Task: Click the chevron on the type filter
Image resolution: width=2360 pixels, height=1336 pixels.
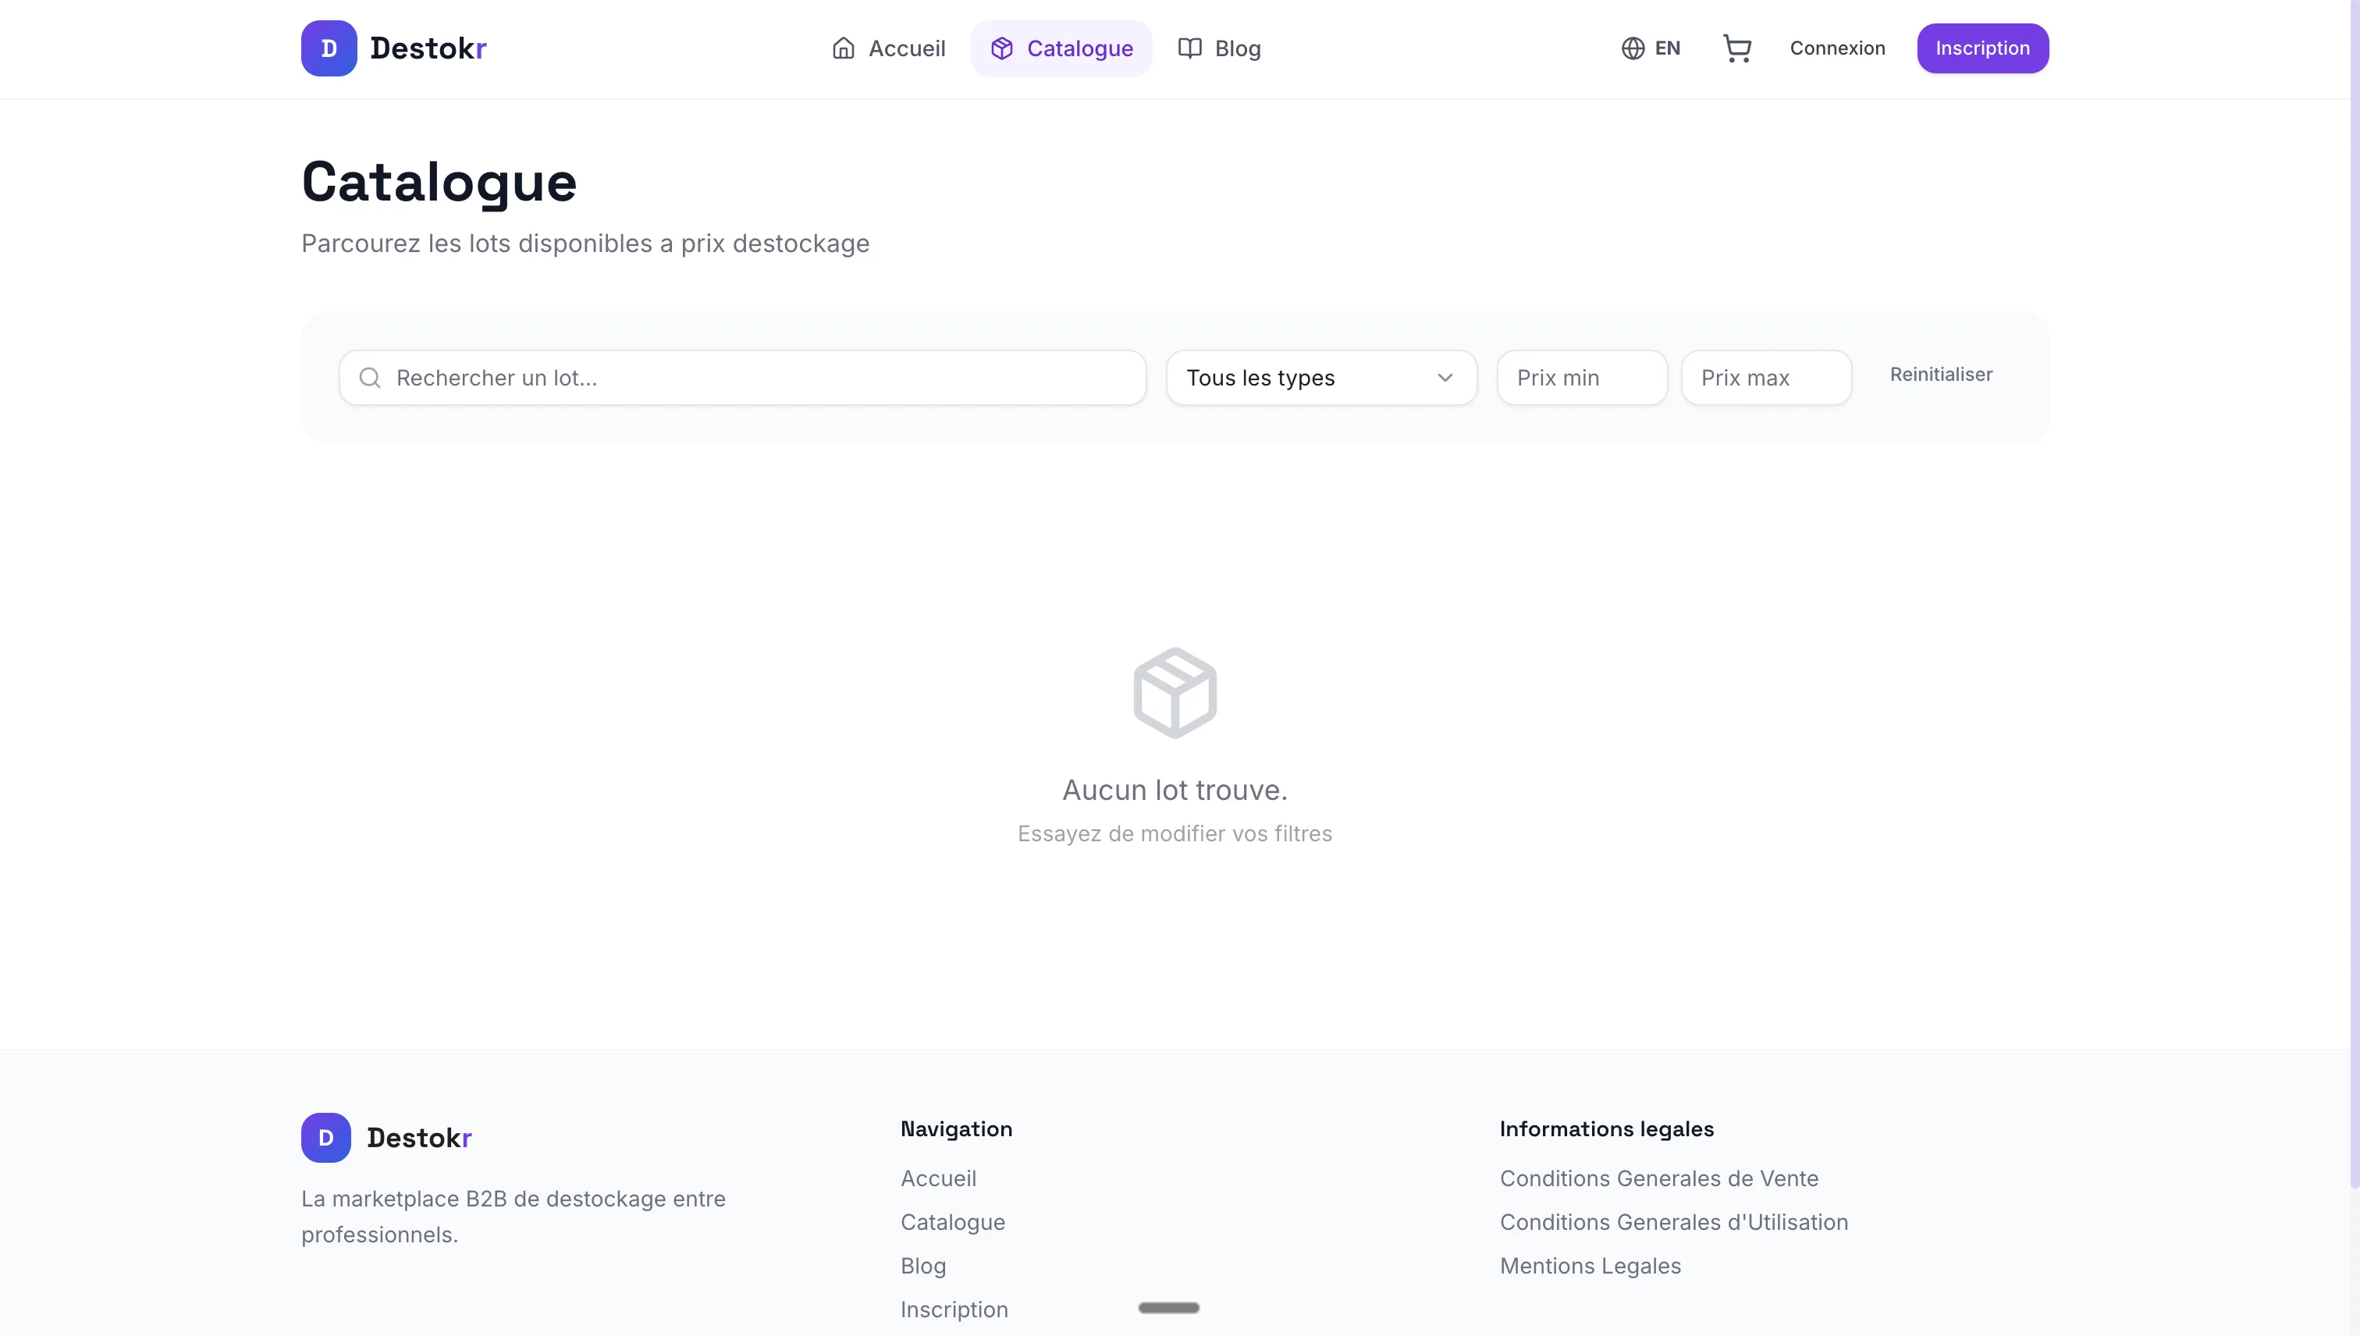Action: point(1446,377)
